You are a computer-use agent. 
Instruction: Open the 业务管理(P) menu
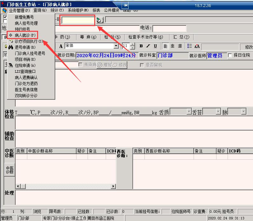19,10
